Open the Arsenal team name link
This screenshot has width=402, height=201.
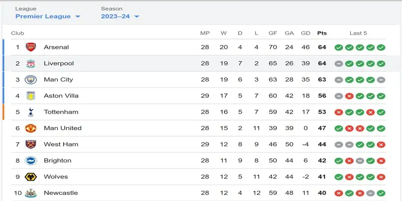56,47
